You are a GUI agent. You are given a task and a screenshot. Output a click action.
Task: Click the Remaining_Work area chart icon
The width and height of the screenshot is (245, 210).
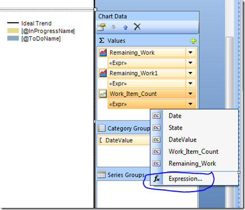[103, 52]
